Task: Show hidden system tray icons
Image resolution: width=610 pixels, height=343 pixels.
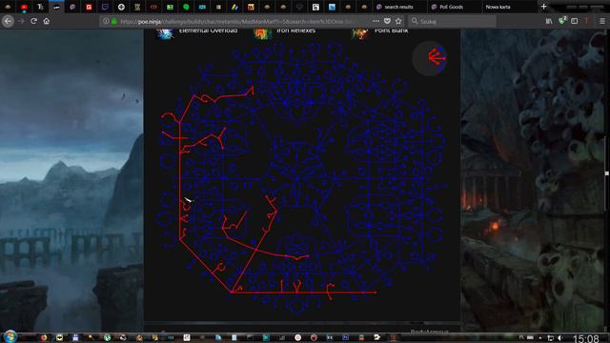Action: click(540, 338)
